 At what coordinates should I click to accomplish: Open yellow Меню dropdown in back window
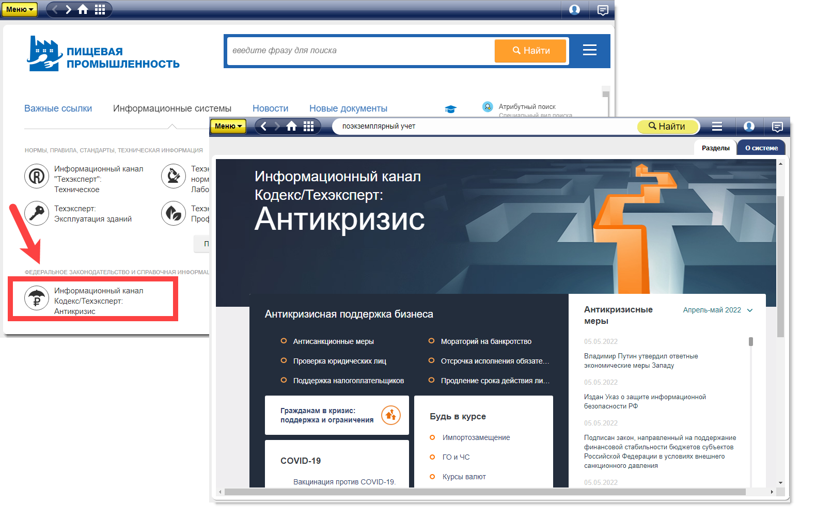point(20,9)
